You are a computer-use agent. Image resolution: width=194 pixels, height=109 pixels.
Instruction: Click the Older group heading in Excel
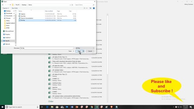coord(51,101)
